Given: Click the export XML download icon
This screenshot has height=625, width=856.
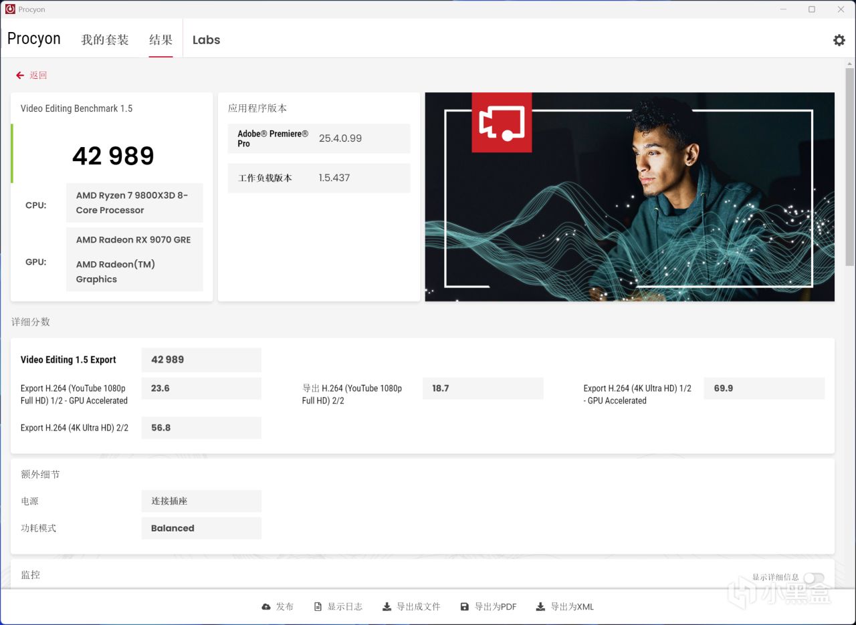Looking at the screenshot, I should click(x=540, y=607).
